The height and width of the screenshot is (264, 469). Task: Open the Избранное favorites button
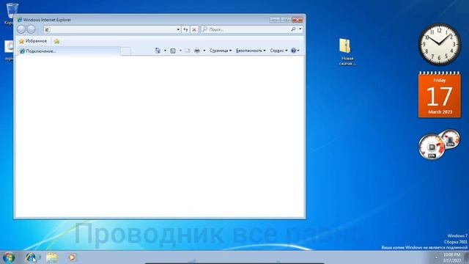click(x=33, y=41)
